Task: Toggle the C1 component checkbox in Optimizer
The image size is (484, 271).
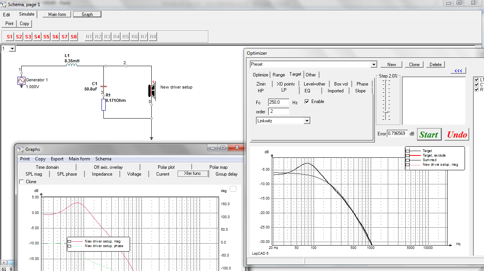Action: click(477, 84)
